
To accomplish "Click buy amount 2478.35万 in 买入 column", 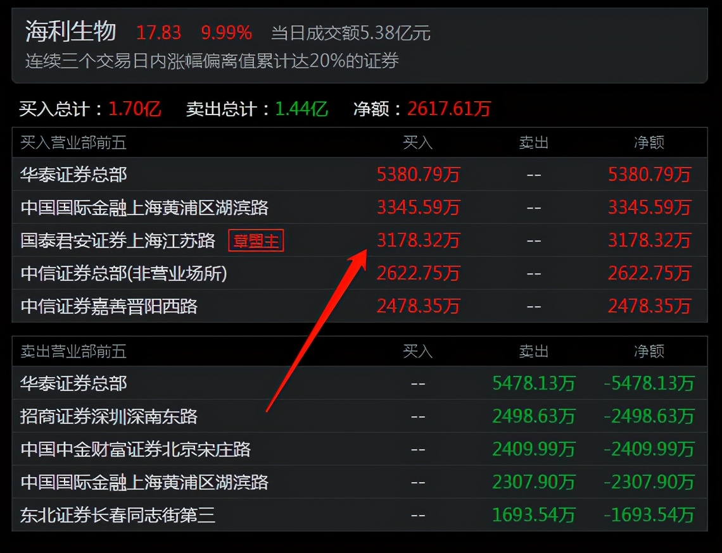I will 419,306.
